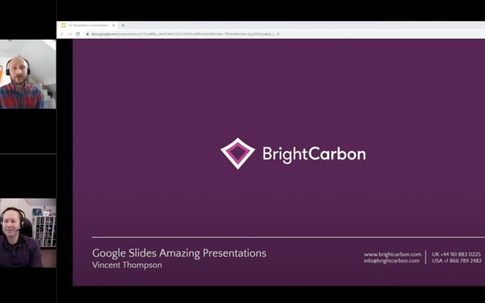Click the browser back arrow
The width and height of the screenshot is (485, 303).
tap(62, 34)
